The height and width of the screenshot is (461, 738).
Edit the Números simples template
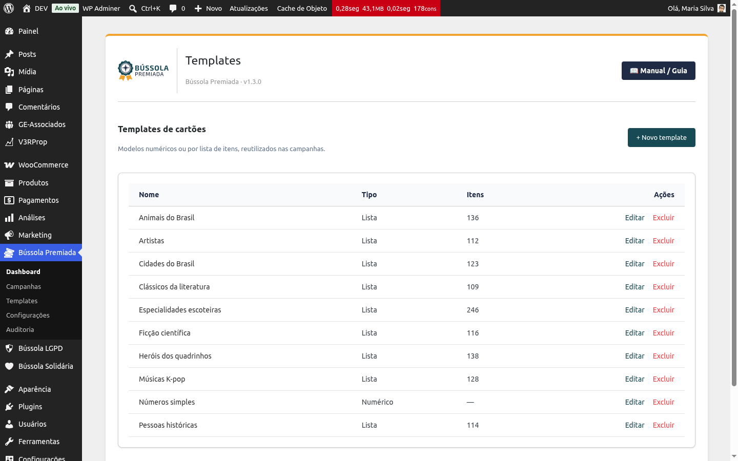coord(634,402)
